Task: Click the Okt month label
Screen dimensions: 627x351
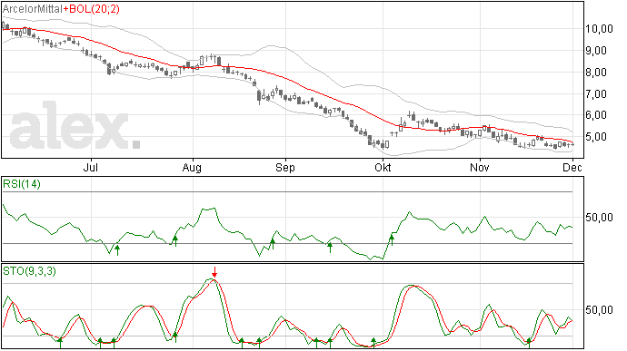Action: tap(383, 167)
